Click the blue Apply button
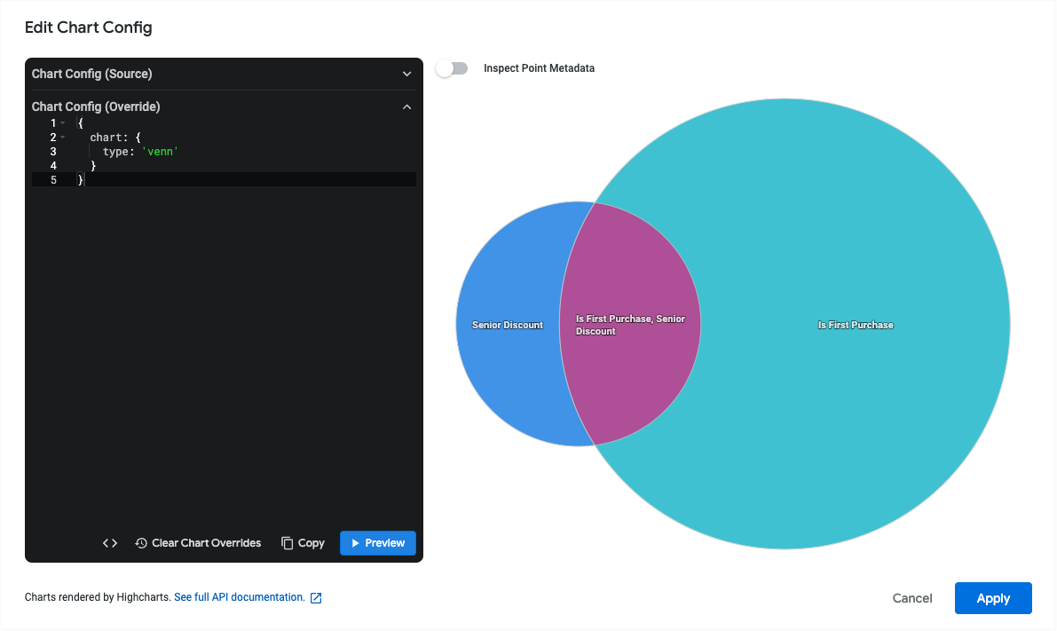 (x=992, y=598)
